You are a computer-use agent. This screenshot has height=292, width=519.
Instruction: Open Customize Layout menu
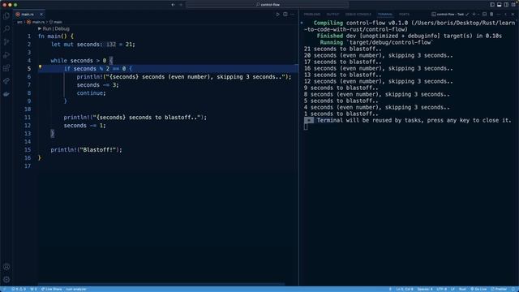[x=514, y=5]
